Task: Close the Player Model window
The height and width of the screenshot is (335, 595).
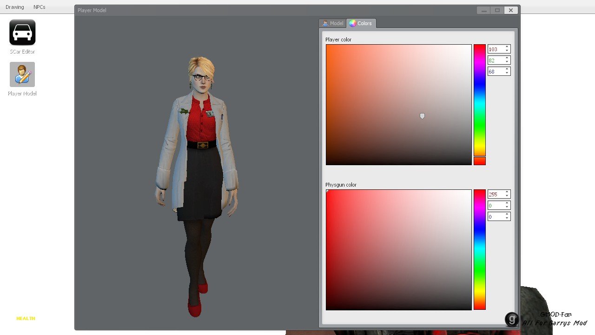Action: [511, 10]
